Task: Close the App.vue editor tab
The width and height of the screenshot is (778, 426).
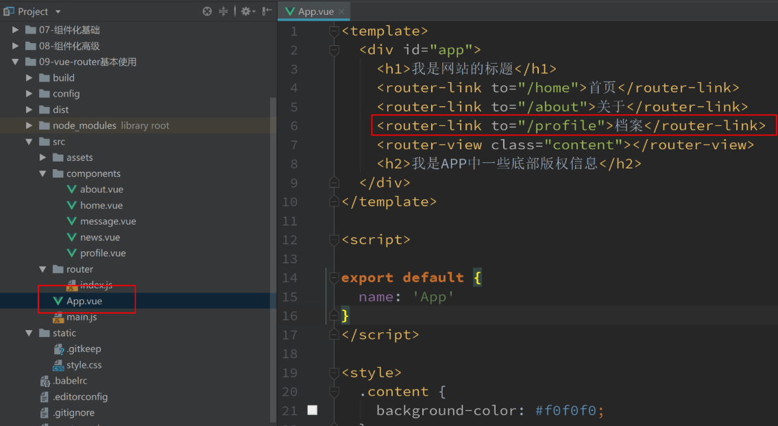Action: [341, 12]
